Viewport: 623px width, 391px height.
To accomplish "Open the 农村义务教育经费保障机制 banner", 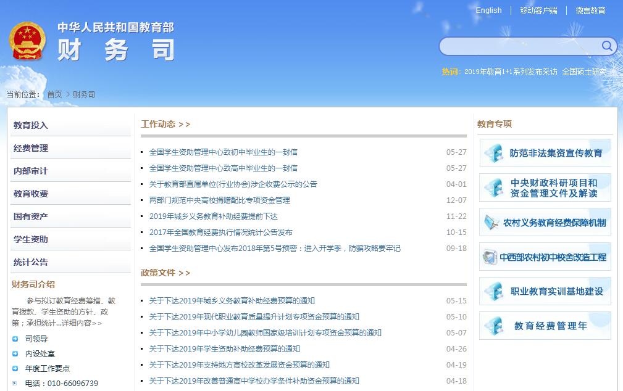I will coord(545,222).
